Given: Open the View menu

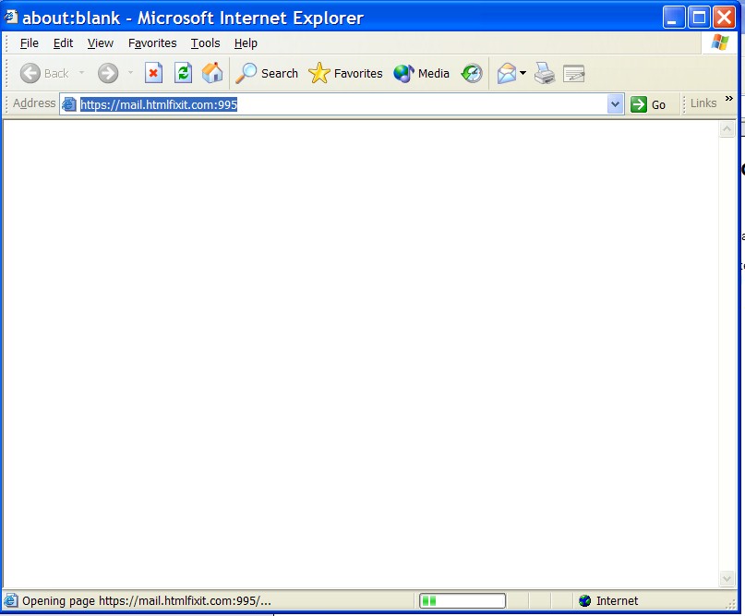Looking at the screenshot, I should 101,43.
